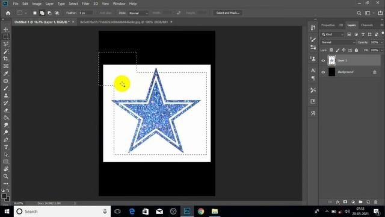The height and width of the screenshot is (217, 385).
Task: Select the Eyedropper tool
Action: [x=6, y=74]
